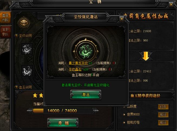
Task: Click 前往 button next to 挂机打怪
Action: [163, 123]
